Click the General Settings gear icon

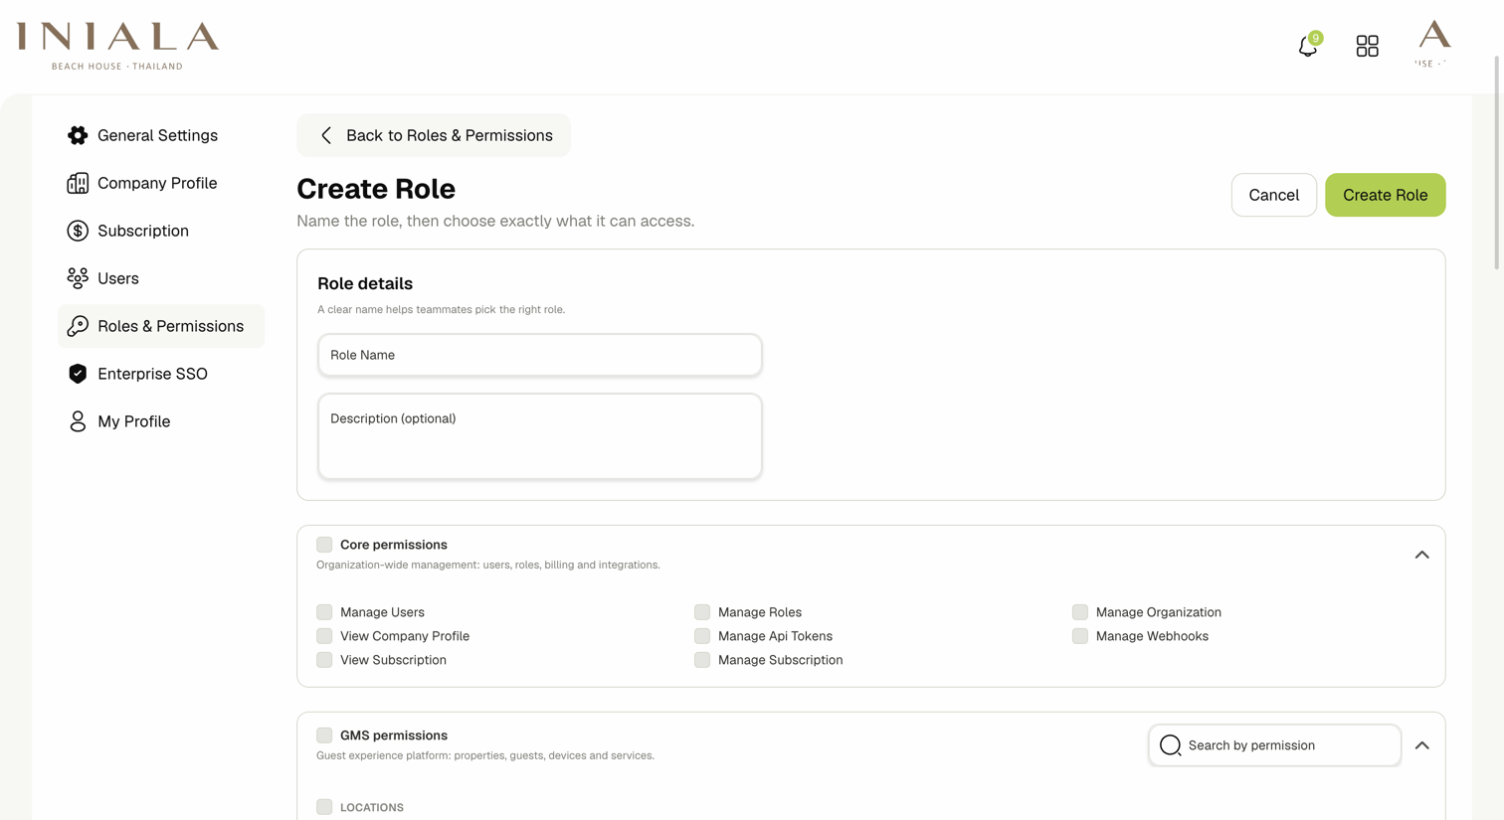[x=78, y=135]
